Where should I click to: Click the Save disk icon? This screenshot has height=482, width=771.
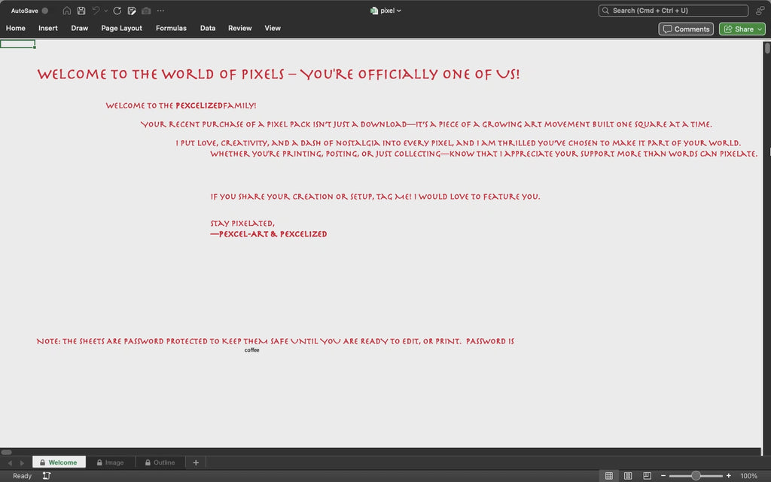pos(81,11)
